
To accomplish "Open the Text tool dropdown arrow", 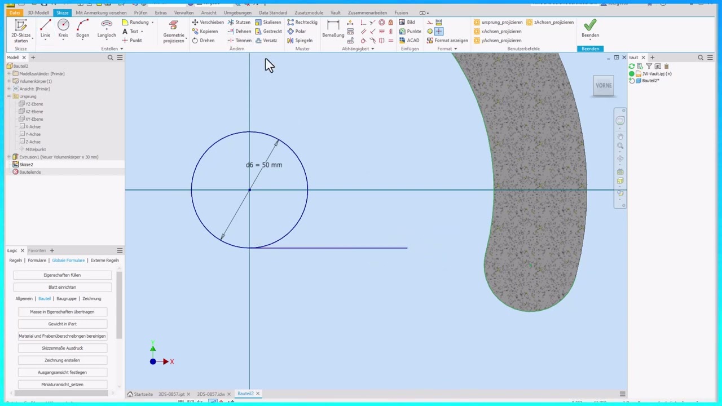I will [x=142, y=32].
